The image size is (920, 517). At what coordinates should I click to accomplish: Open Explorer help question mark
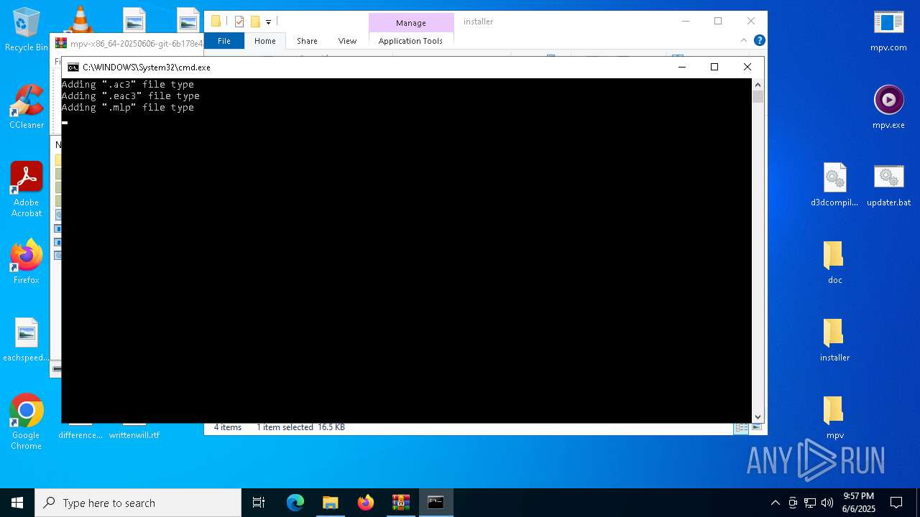[x=759, y=40]
